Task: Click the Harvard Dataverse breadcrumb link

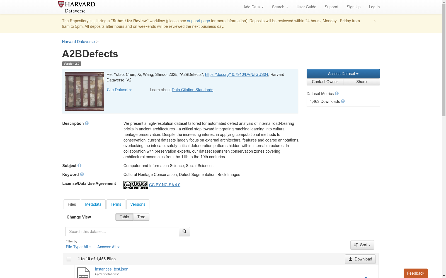Action: (78, 42)
